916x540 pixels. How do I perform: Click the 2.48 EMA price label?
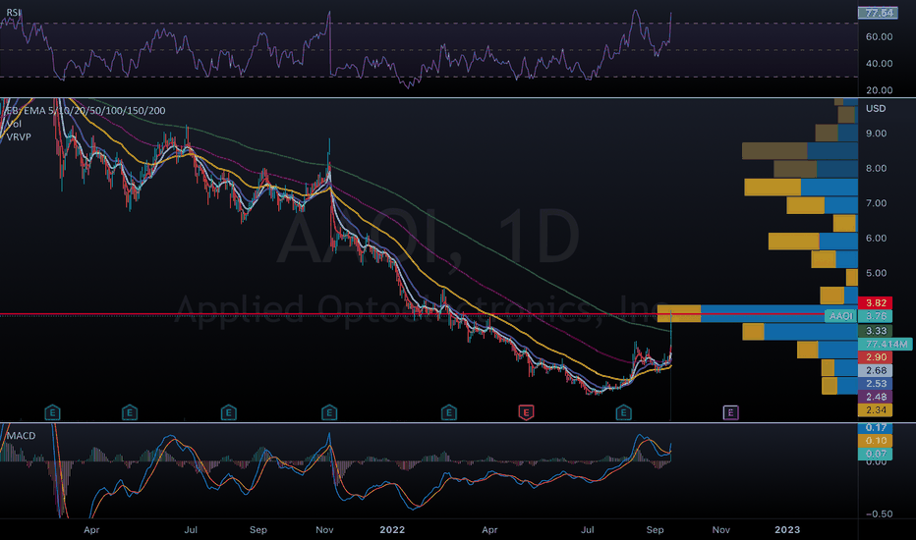(x=875, y=397)
